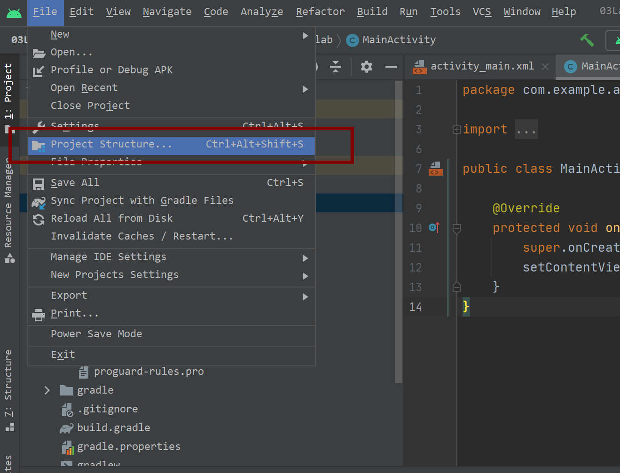Open the View menu
This screenshot has height=473, width=620.
click(118, 12)
